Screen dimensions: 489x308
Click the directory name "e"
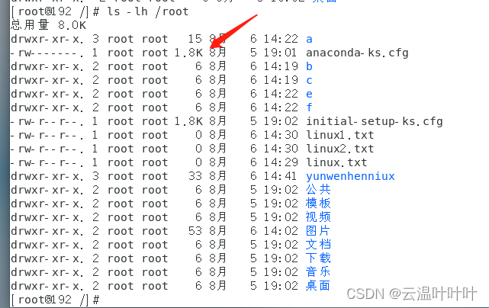[309, 94]
